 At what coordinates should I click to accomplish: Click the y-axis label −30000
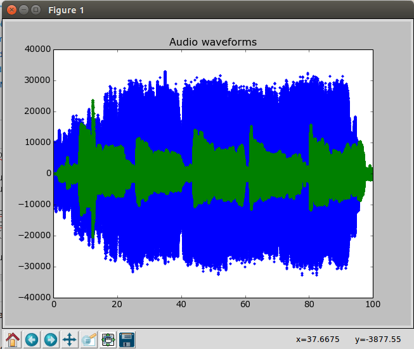click(x=34, y=267)
